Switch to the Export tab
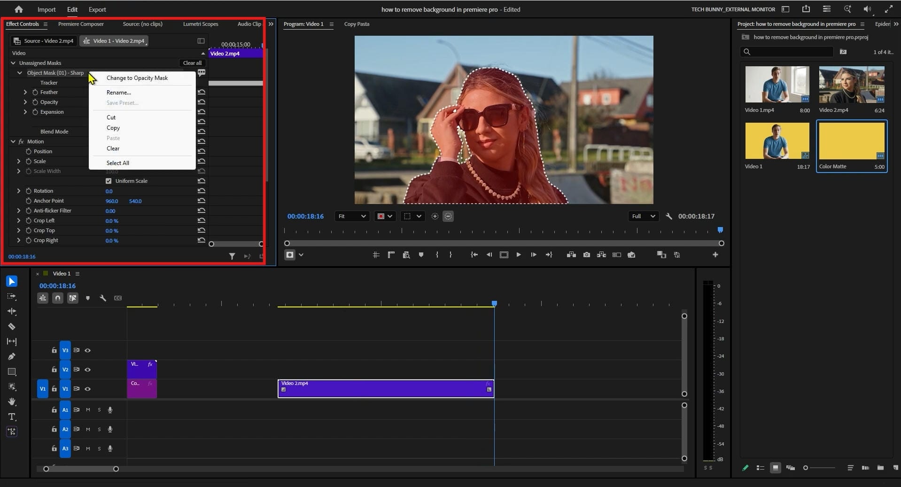Screen dimensions: 901x487 click(x=97, y=9)
